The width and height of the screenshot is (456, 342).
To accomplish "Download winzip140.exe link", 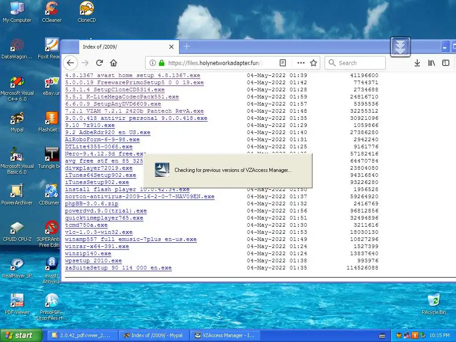I will pyautogui.click(x=88, y=253).
